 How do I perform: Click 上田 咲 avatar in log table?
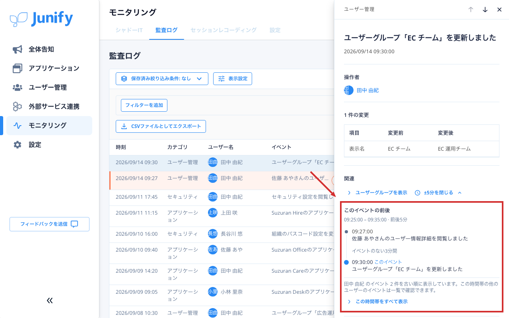(x=213, y=213)
